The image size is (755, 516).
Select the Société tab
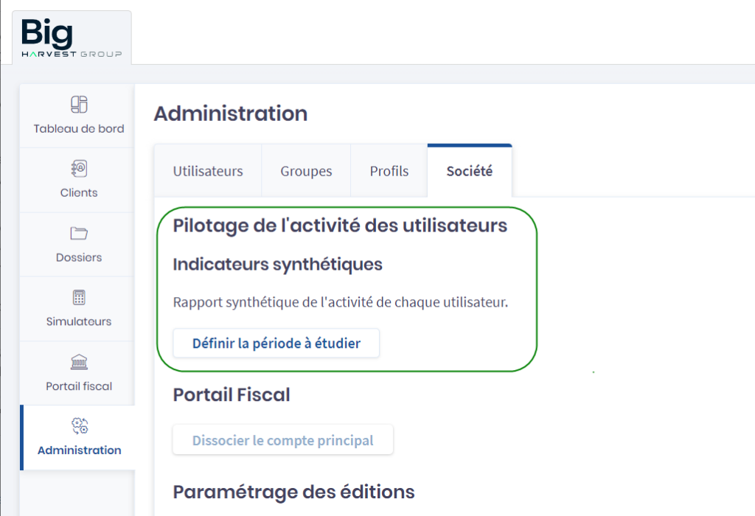click(470, 171)
